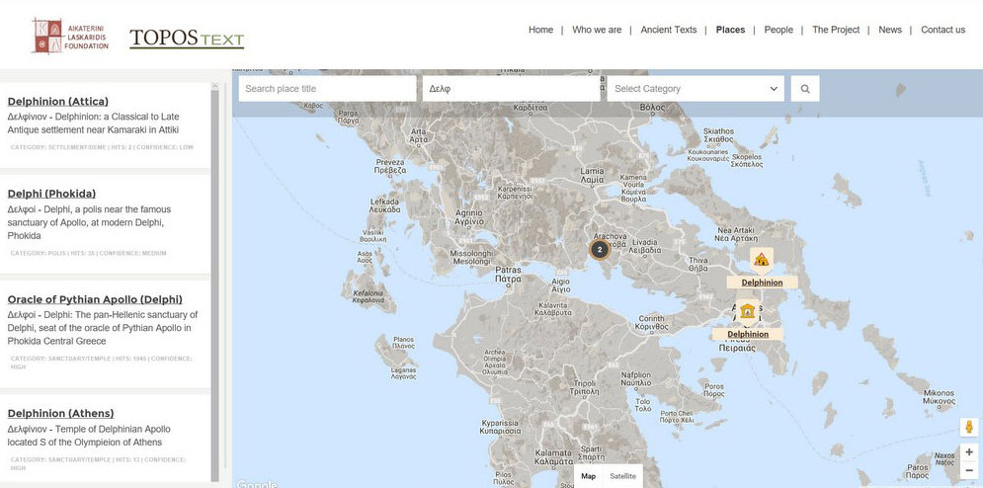Click the cluster marker showing 2
The width and height of the screenshot is (983, 488).
point(599,249)
